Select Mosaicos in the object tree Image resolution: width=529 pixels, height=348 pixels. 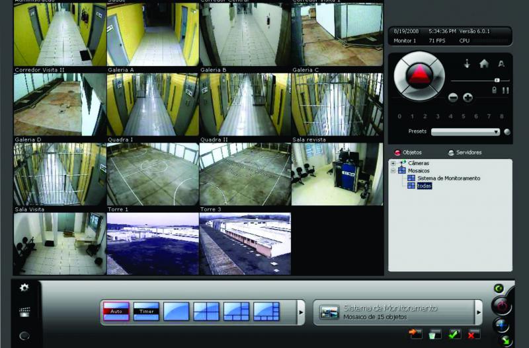coord(419,171)
